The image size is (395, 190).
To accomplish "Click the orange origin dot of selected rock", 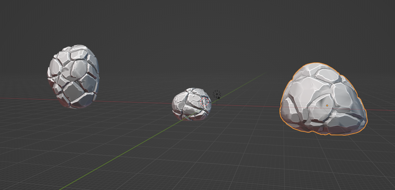I will pos(327,106).
